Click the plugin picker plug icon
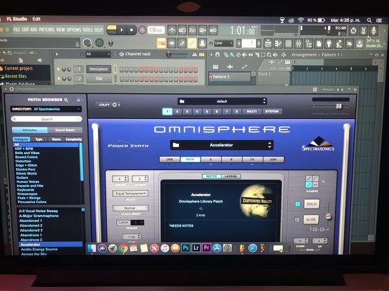Image resolution: width=389 pixels, height=291 pixels. click(x=329, y=44)
